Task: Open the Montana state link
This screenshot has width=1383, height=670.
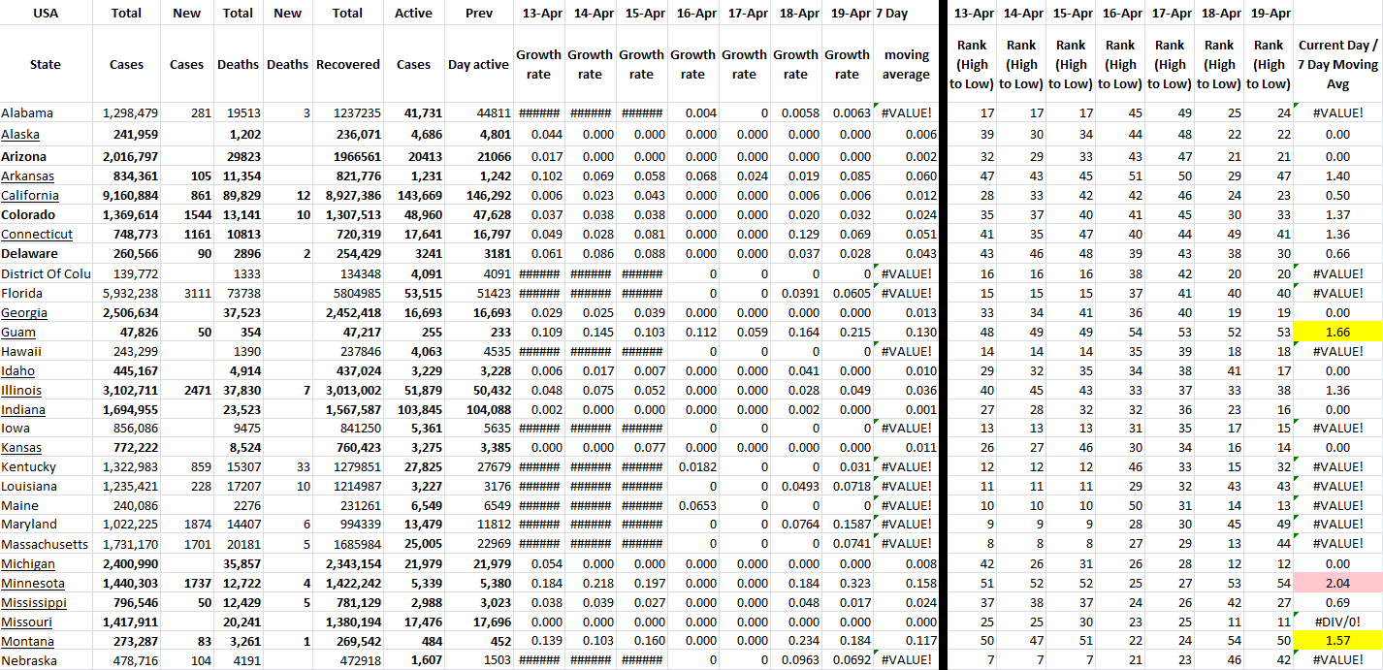Action: (x=27, y=641)
